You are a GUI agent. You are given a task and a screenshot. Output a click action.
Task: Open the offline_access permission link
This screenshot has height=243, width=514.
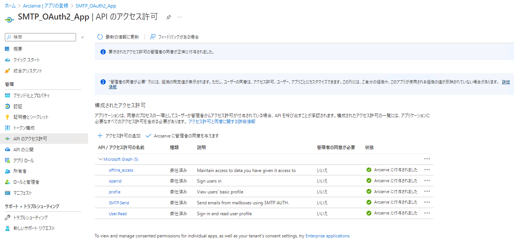click(121, 170)
